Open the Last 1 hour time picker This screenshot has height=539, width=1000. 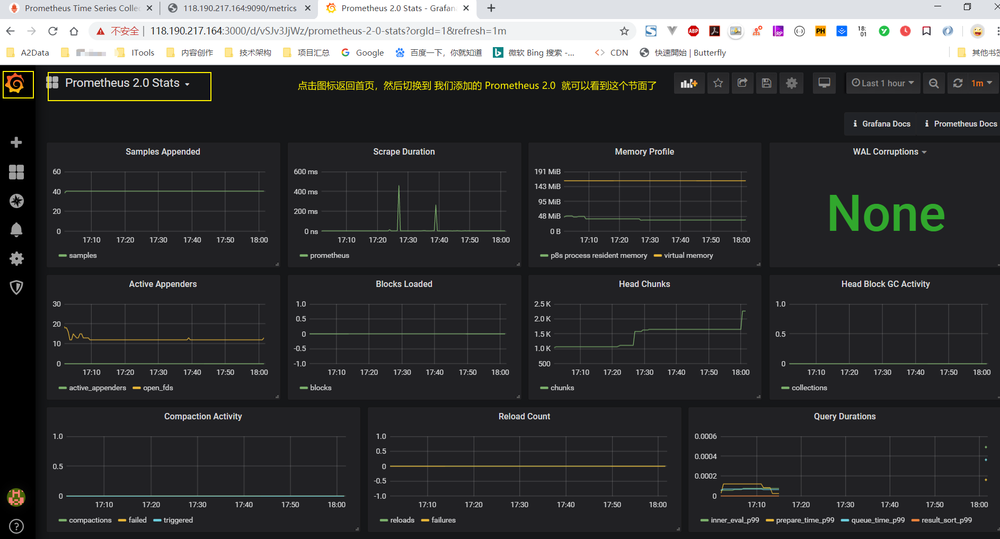[882, 83]
